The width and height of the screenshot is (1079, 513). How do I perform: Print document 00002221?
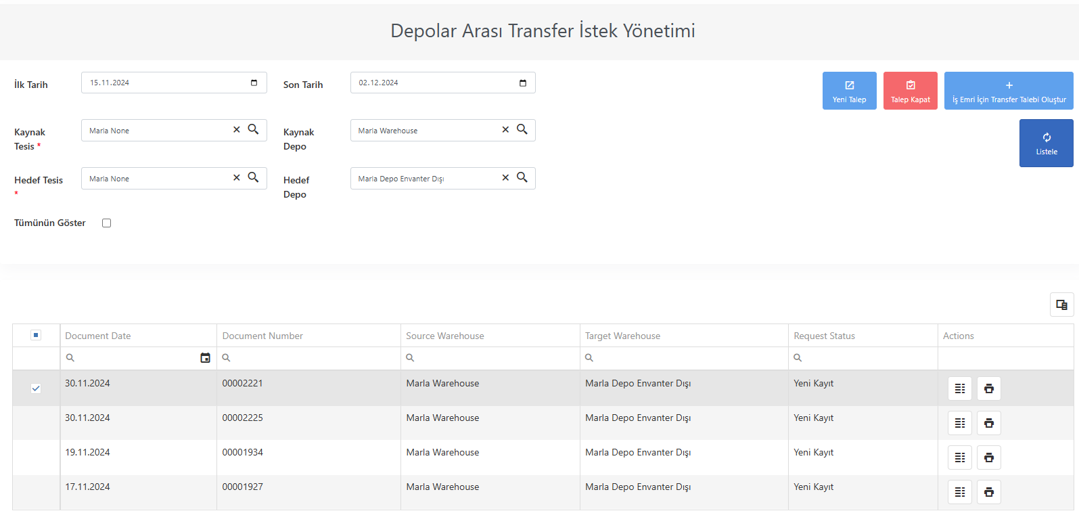pos(989,388)
